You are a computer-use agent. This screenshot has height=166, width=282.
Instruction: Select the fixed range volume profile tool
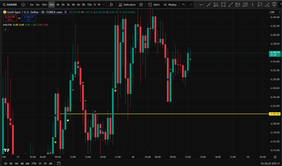238,5
